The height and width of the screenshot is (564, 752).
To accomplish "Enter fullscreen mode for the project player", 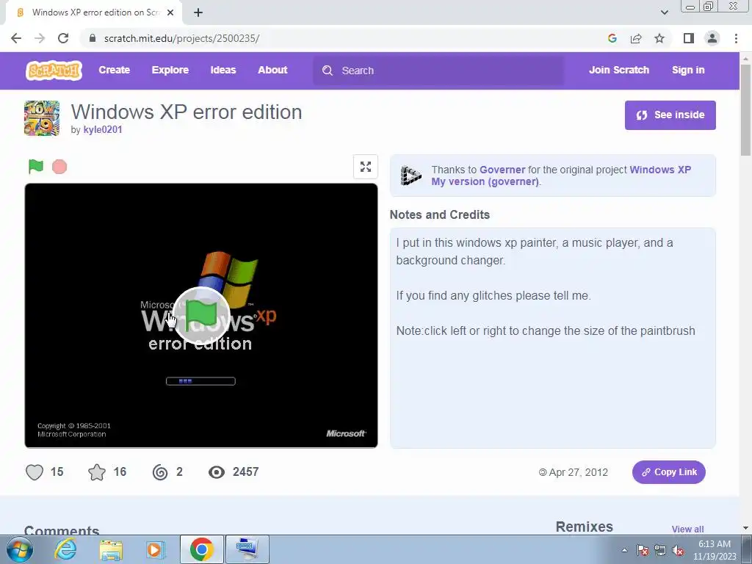I will pos(366,167).
